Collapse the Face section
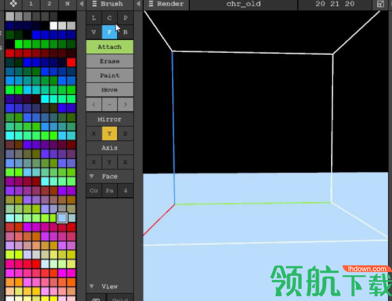 coord(92,176)
